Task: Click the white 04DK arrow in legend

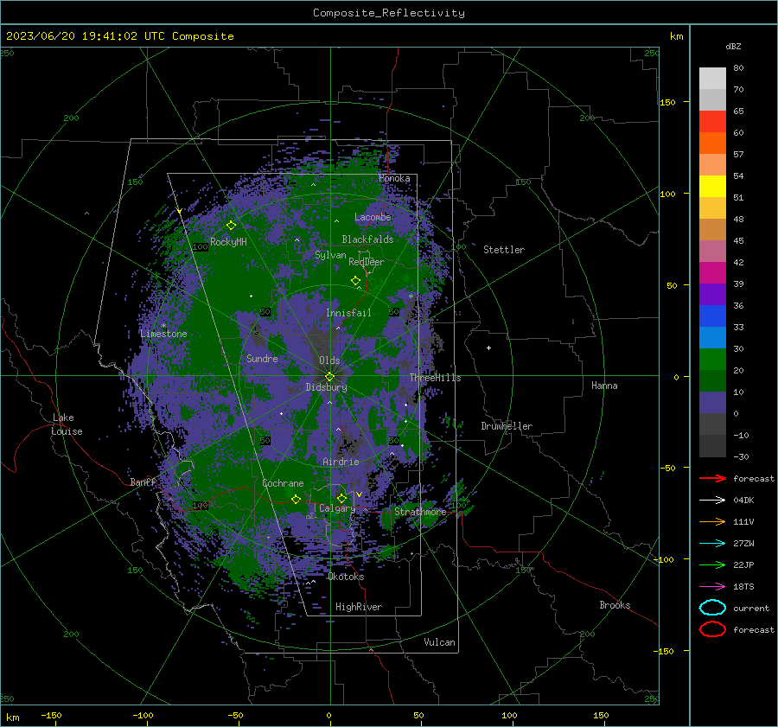Action: [712, 500]
